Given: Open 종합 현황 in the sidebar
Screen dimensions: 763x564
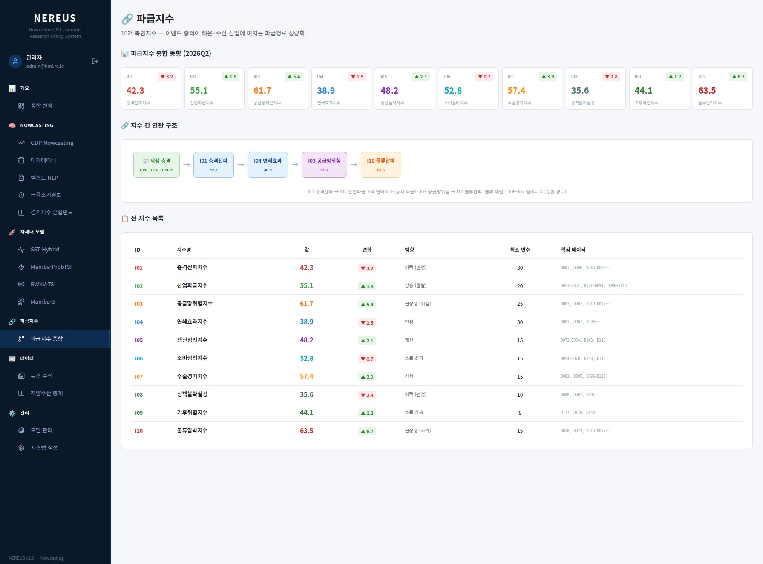Looking at the screenshot, I should (55, 106).
